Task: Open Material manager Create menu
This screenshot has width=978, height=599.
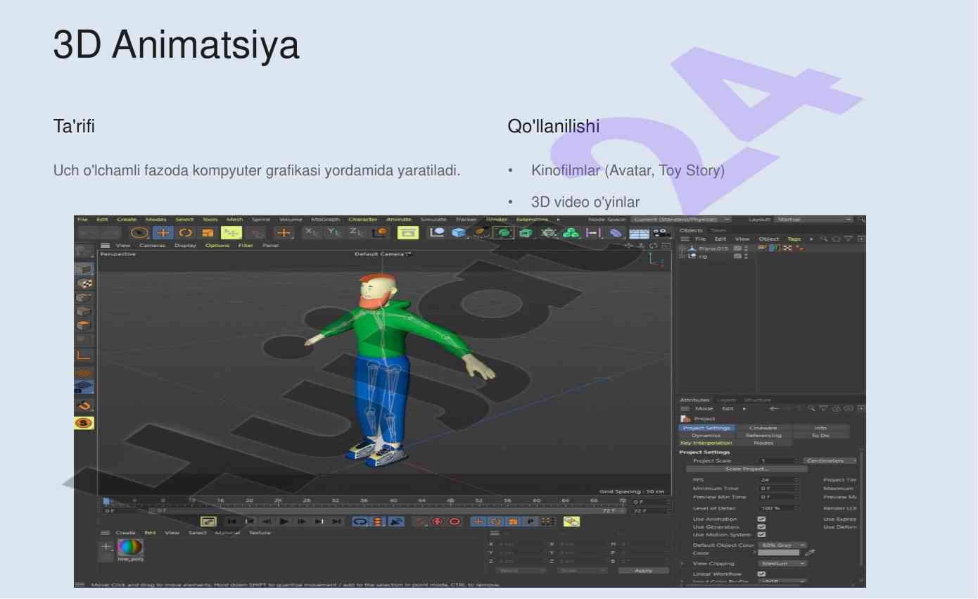Action: pos(125,533)
